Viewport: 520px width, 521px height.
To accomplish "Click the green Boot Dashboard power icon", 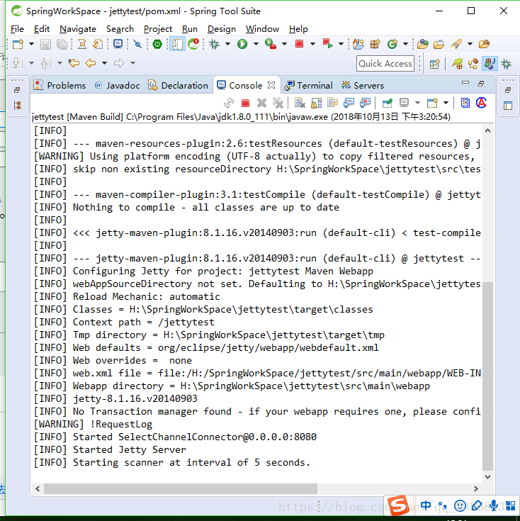I will coord(157,44).
